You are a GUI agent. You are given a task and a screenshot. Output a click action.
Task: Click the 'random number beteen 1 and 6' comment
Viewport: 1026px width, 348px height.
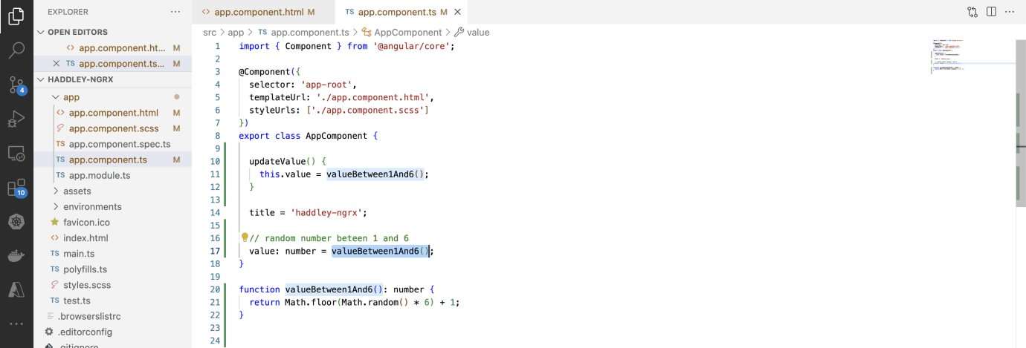click(x=329, y=238)
